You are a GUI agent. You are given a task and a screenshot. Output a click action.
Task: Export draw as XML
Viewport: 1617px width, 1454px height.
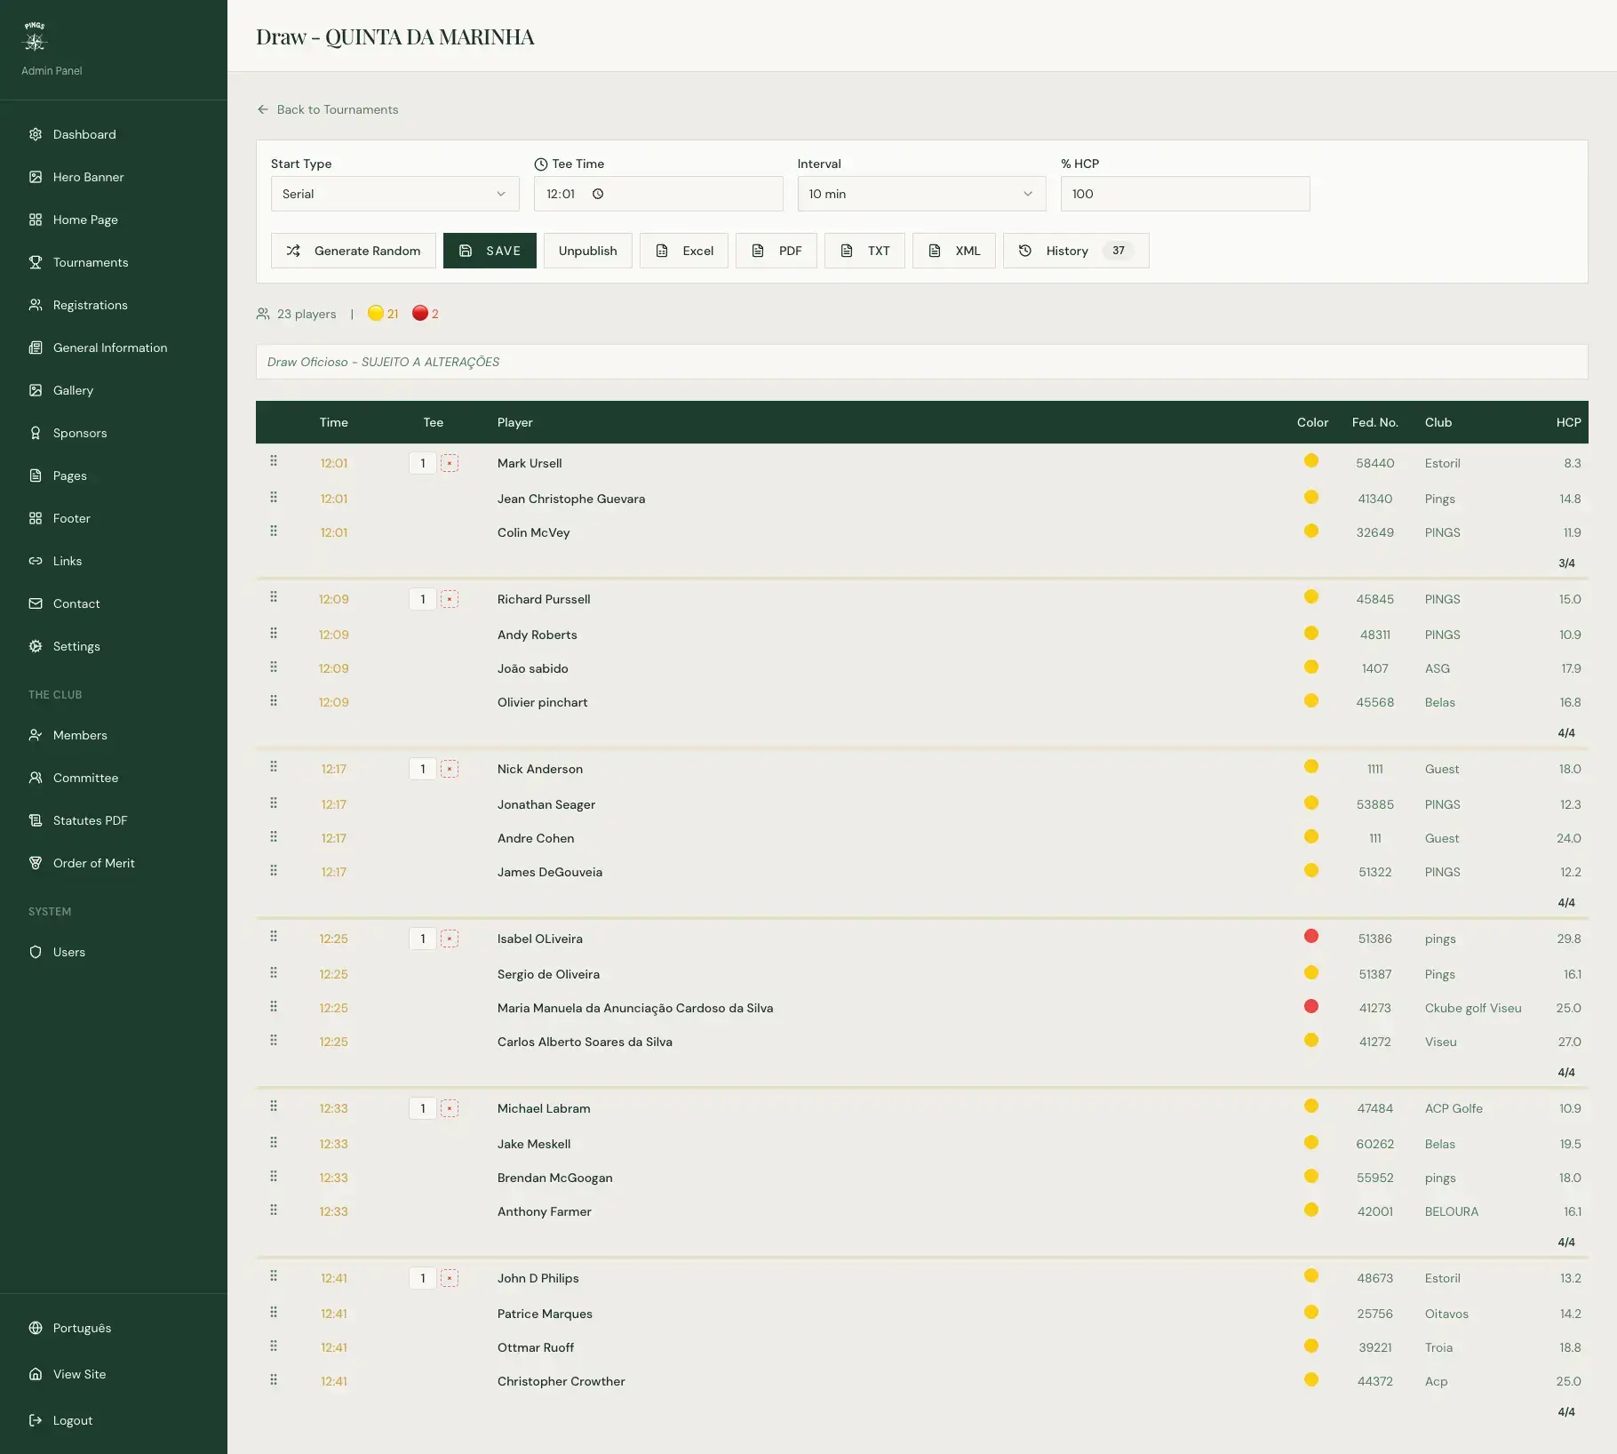[954, 251]
